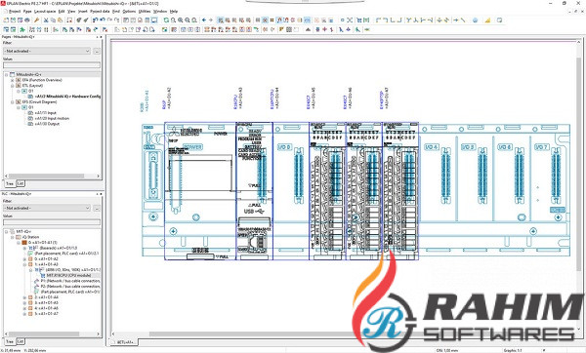
Task: Switch to the List tab in Pages navigator
Action: click(21, 183)
